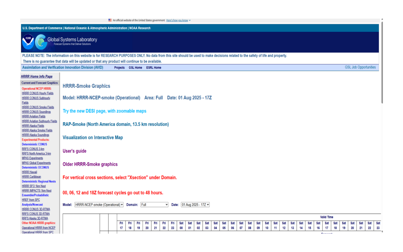
Task: Select HRRR CONUS Smoke Fields in sidebar
Action: tap(38, 107)
